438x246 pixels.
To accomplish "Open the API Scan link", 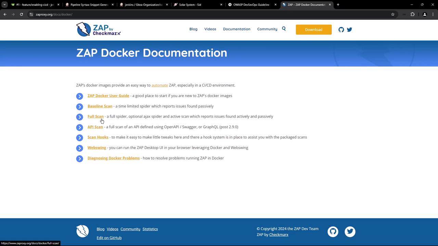I will point(95,127).
